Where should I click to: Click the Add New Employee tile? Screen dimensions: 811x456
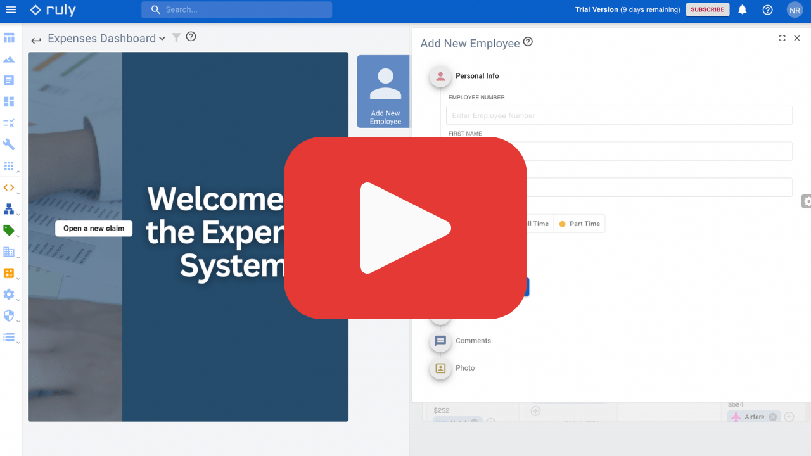tap(383, 91)
